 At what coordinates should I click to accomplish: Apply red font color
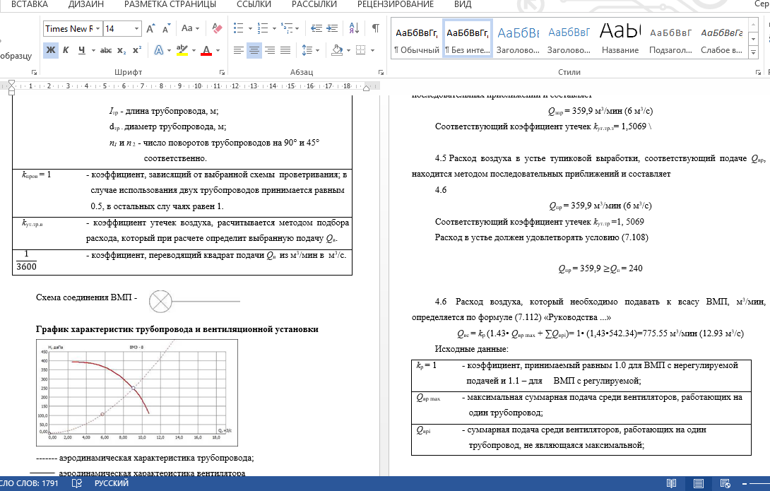coord(206,50)
